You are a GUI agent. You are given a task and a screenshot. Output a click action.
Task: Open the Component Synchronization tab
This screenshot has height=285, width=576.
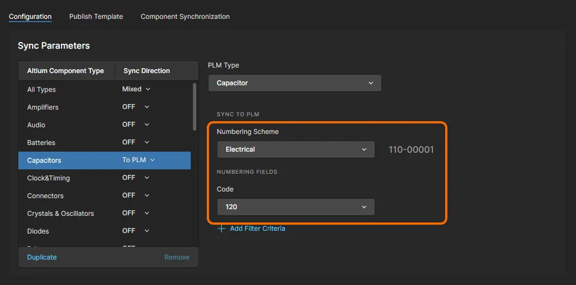185,17
